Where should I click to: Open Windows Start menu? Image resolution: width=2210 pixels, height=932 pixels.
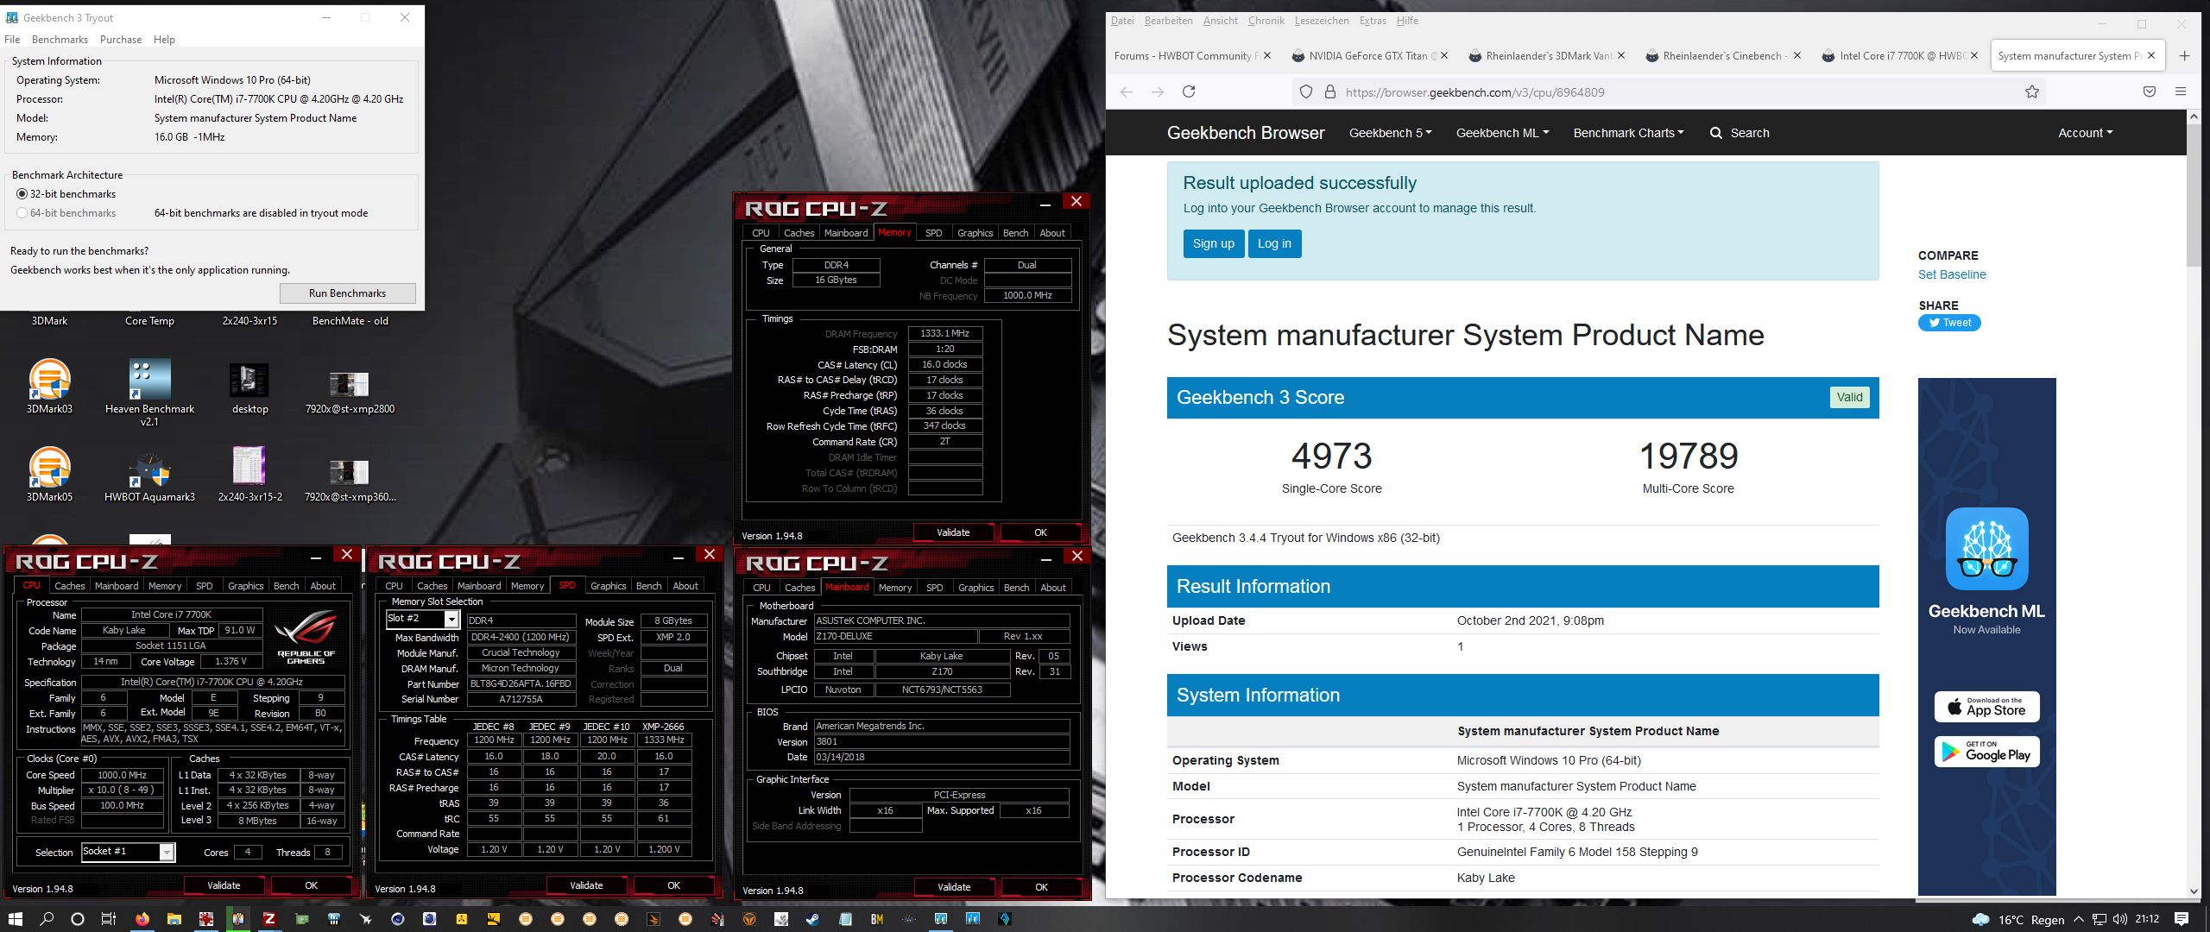tap(15, 919)
